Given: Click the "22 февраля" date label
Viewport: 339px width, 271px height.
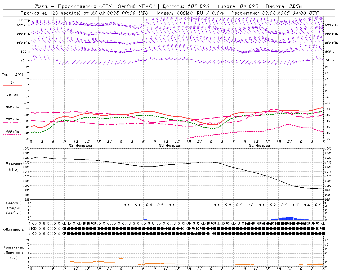Looking at the screenshot, I should pos(81,146).
